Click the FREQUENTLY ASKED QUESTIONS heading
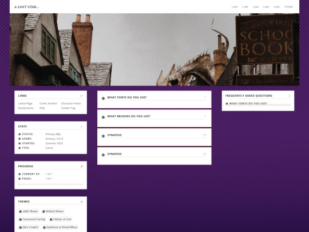 (x=249, y=96)
